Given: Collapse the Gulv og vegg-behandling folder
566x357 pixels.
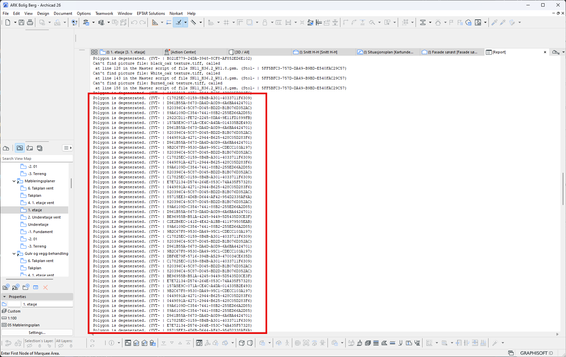Looking at the screenshot, I should [x=14, y=253].
